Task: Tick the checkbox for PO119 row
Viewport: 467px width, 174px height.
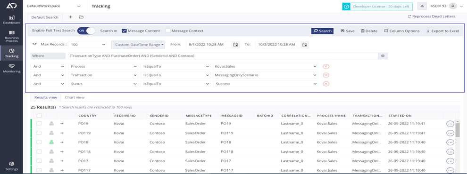Action: 39,133
